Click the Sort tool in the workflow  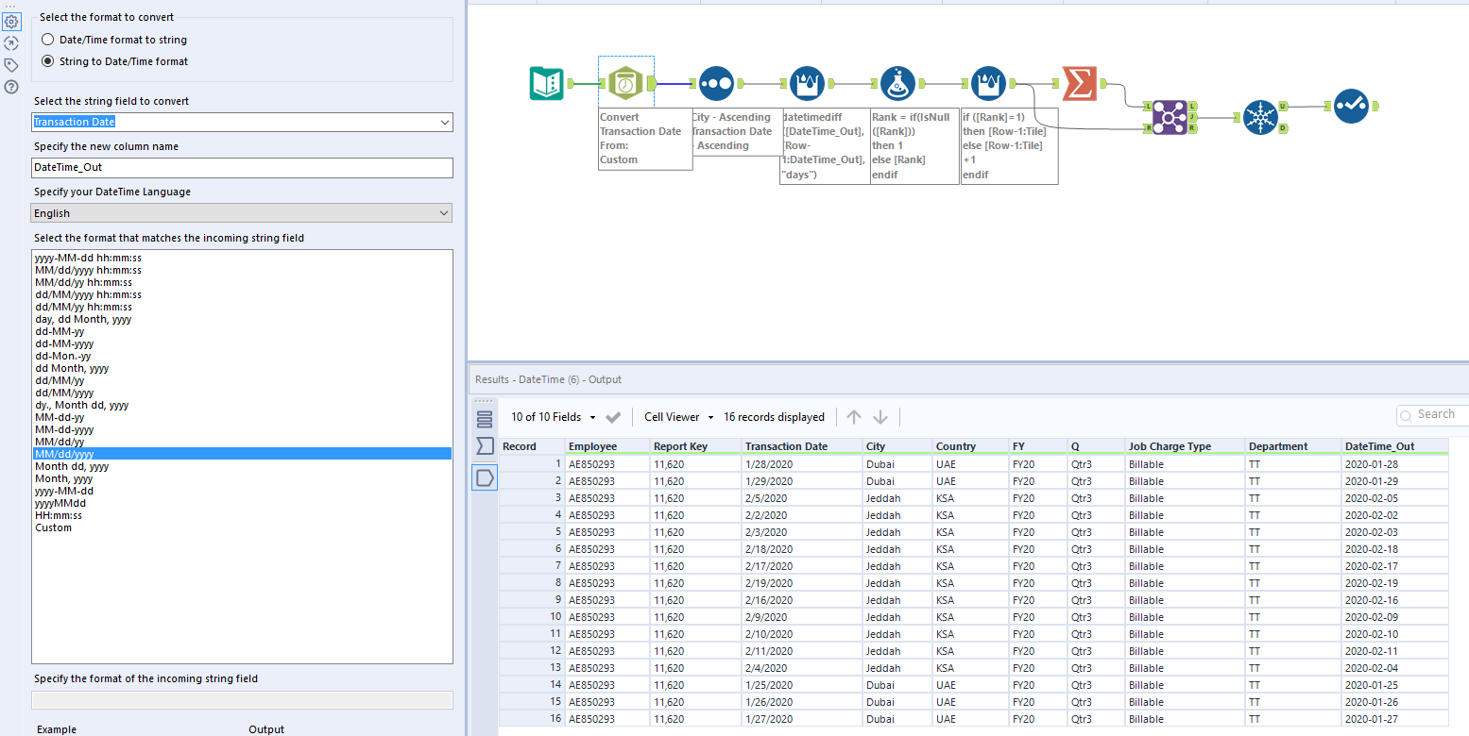coord(715,83)
